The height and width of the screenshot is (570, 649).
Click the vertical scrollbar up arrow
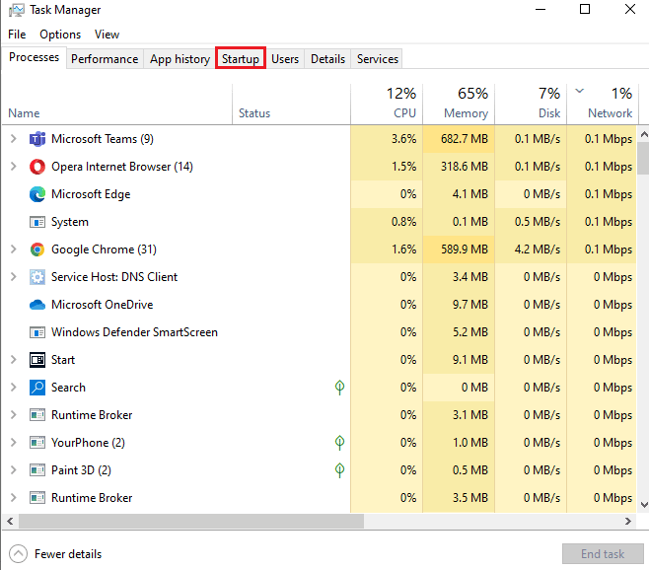[x=644, y=134]
